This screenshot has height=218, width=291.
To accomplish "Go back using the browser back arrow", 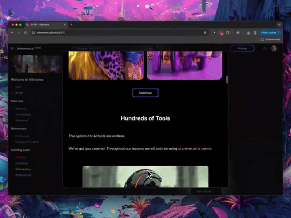I will [x=12, y=33].
